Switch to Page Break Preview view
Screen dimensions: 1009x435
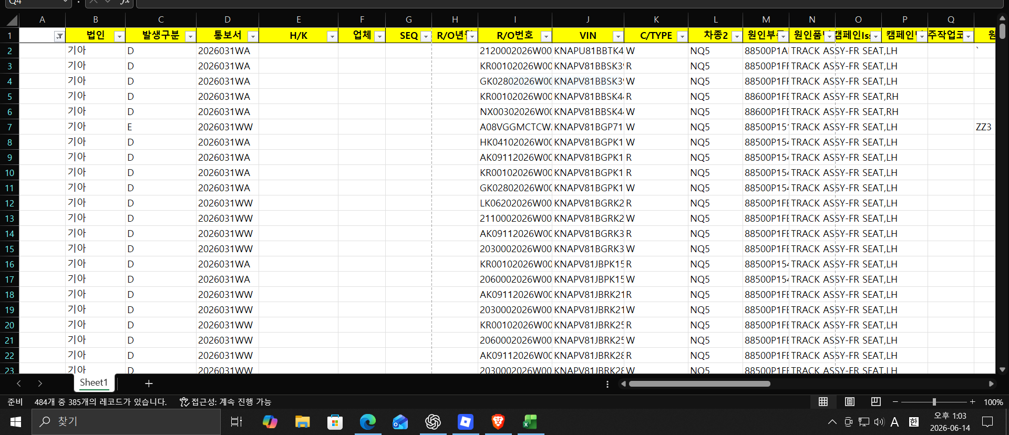pos(876,402)
